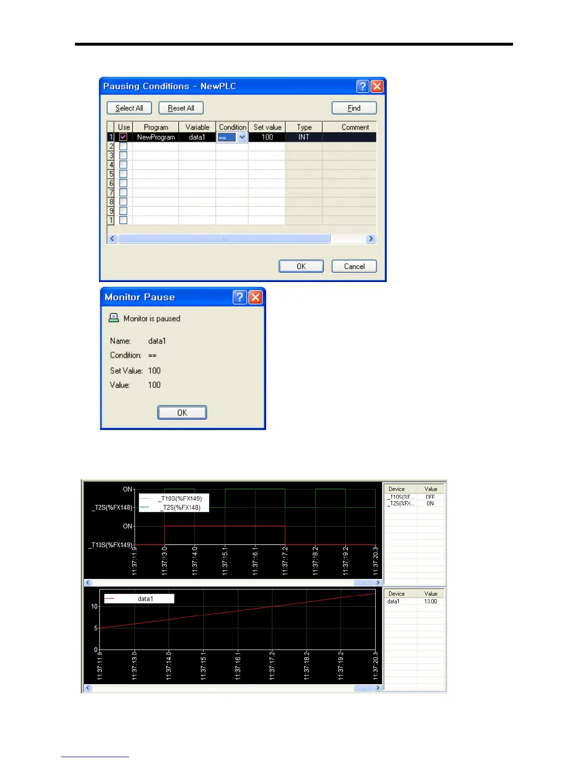The image size is (588, 761).
Task: Click the left scroll arrow in conditions table
Action: (113, 238)
